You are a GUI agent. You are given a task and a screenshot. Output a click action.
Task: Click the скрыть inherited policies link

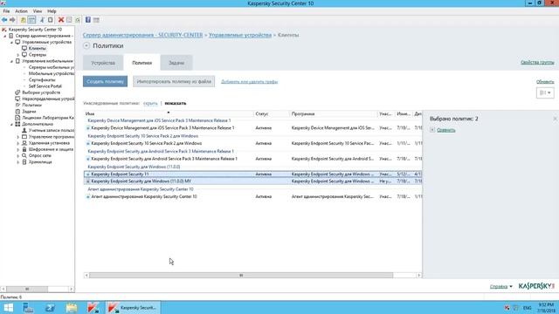point(150,103)
